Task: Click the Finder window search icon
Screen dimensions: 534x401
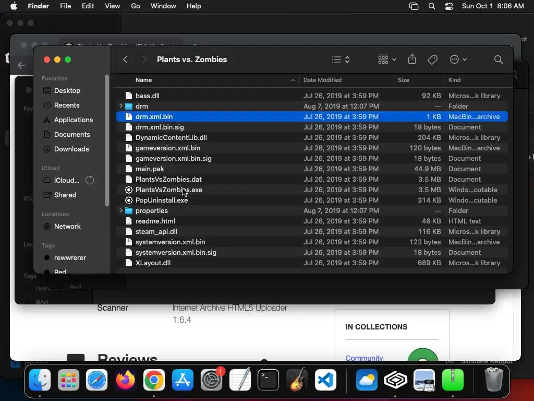Action: tap(498, 60)
